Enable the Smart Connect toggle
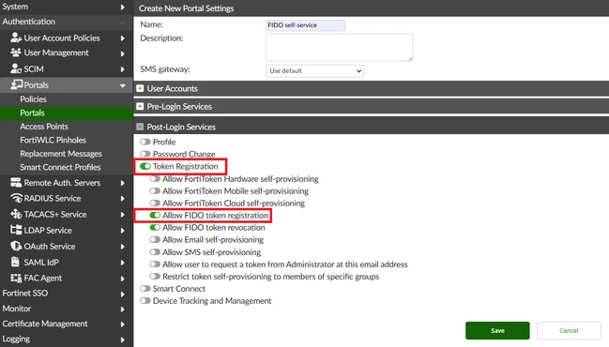 coord(145,289)
